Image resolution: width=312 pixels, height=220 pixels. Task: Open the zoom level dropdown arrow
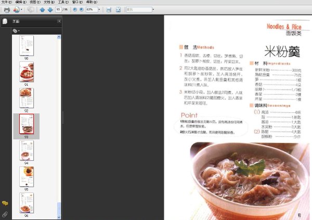99,9
